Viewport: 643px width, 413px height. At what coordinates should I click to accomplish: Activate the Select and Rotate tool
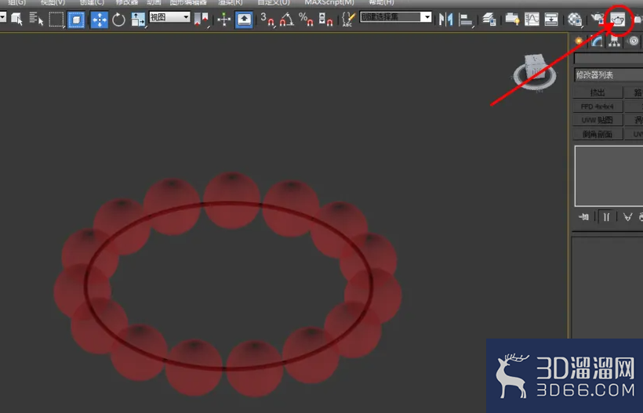tap(118, 20)
